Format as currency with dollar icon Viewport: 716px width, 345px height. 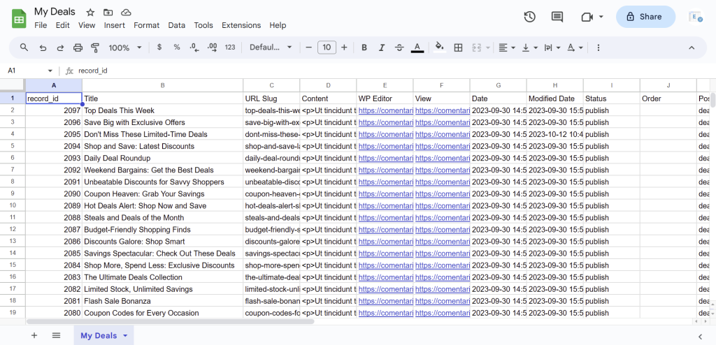[159, 47]
